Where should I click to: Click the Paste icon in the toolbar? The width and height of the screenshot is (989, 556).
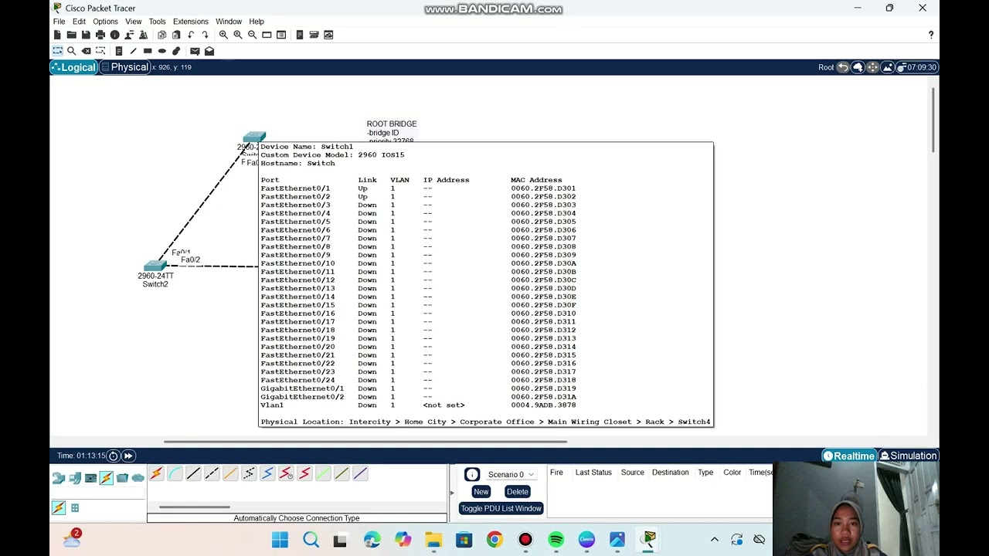(x=175, y=35)
